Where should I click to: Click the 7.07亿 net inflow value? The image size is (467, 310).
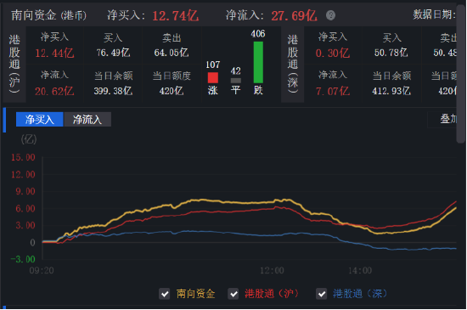[333, 91]
